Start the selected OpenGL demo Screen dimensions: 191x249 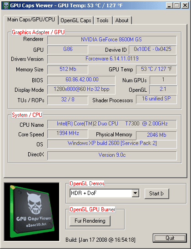pos(157,194)
